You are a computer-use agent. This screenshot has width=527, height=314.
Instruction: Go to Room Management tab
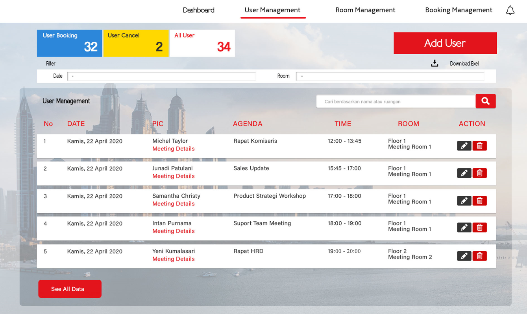tap(365, 10)
